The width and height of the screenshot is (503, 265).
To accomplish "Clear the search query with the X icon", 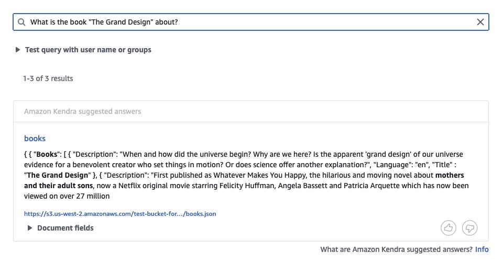I will (480, 22).
